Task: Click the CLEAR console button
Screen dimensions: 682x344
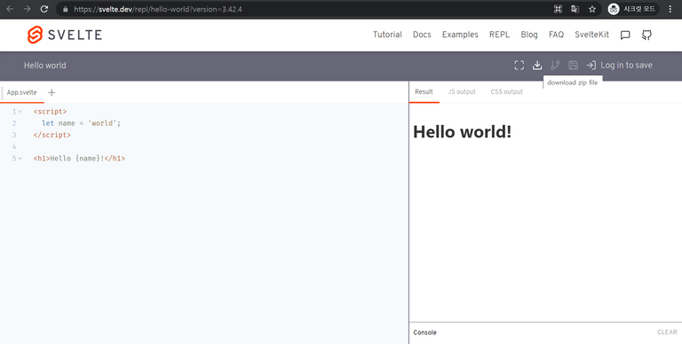Action: [667, 332]
